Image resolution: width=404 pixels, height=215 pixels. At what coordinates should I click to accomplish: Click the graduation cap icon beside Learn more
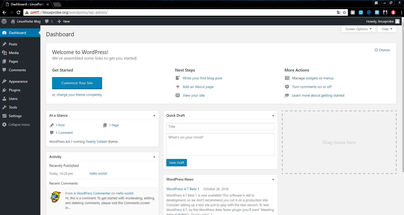[287, 95]
